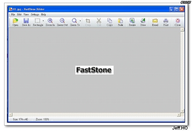Click the Zoom In magnifier
192x131 pixels.
(50, 22)
